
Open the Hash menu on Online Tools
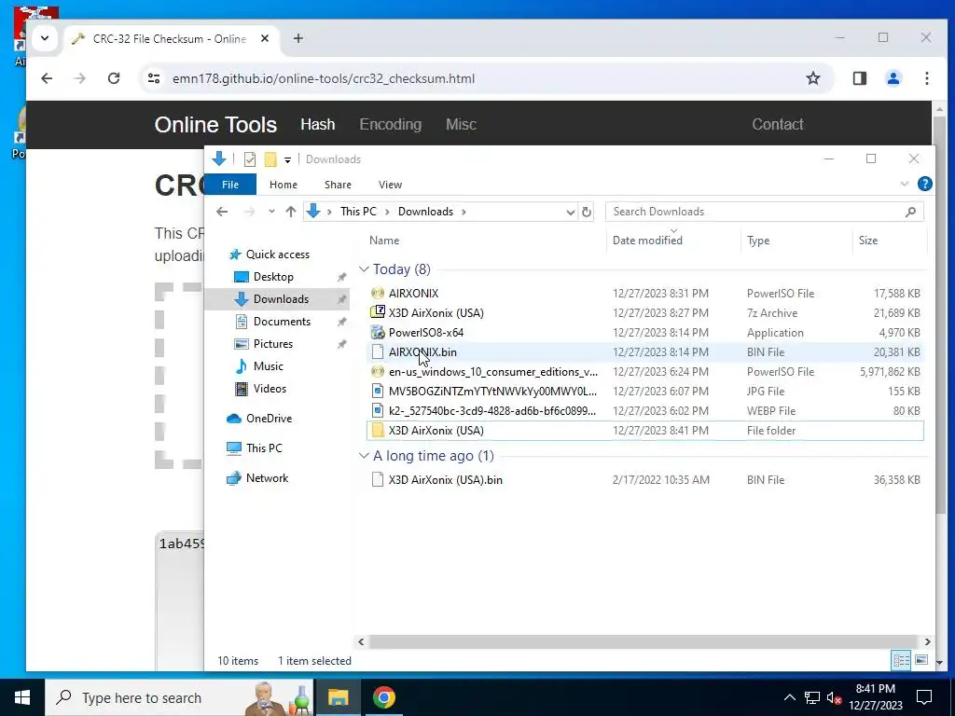click(317, 124)
